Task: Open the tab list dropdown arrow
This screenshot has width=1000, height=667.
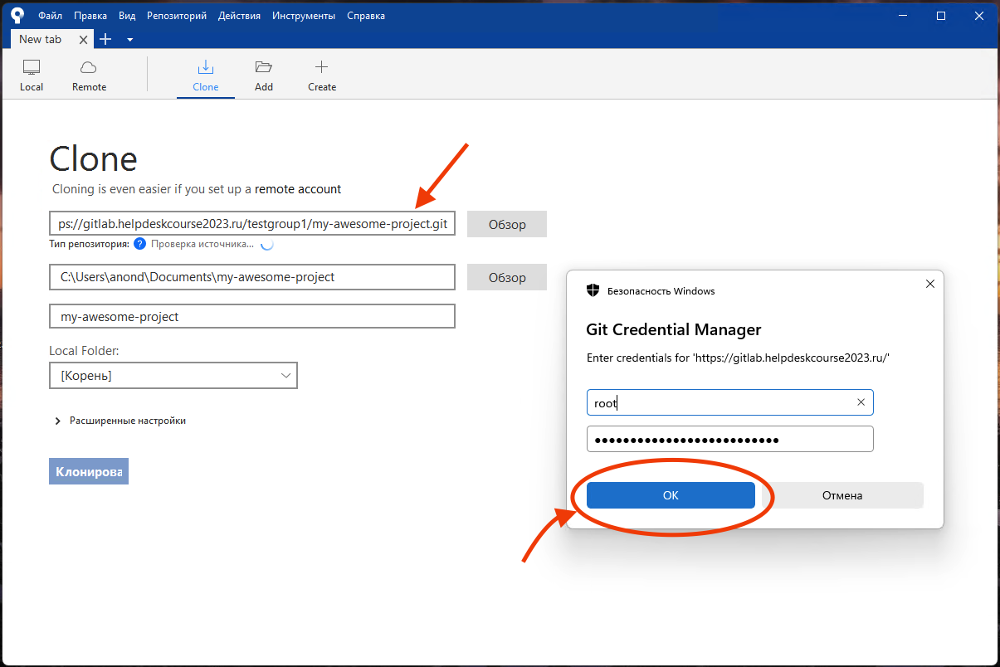Action: pos(129,39)
